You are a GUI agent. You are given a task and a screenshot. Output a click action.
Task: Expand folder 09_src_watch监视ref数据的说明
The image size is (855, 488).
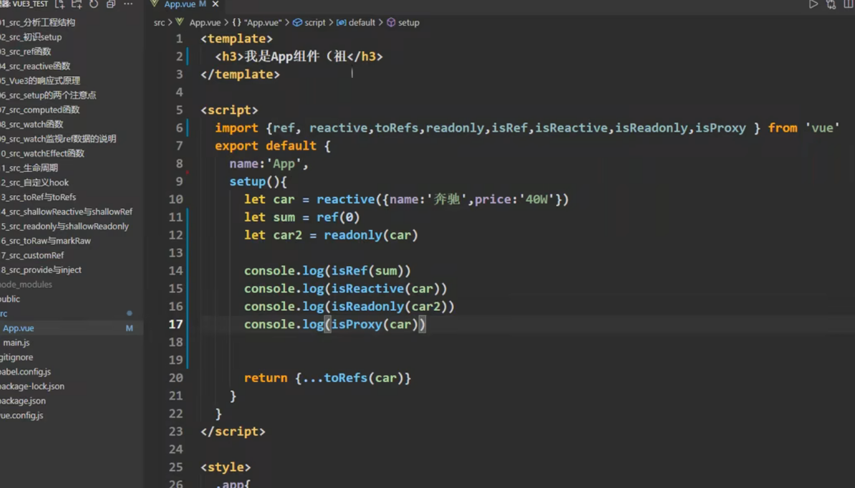[58, 139]
